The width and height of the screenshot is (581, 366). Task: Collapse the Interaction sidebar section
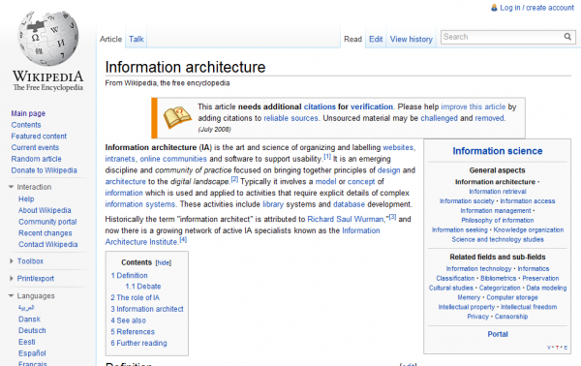coord(11,187)
